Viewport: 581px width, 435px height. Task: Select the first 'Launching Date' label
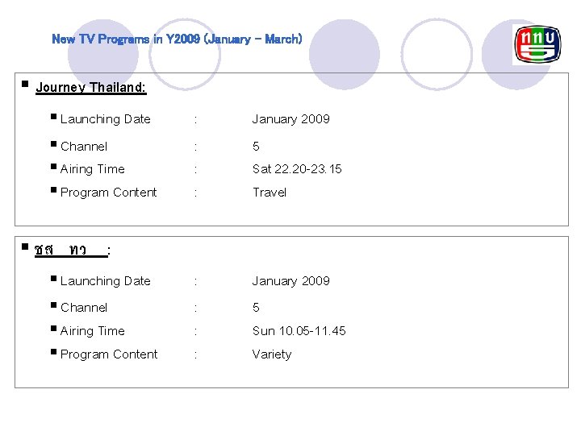coord(105,119)
